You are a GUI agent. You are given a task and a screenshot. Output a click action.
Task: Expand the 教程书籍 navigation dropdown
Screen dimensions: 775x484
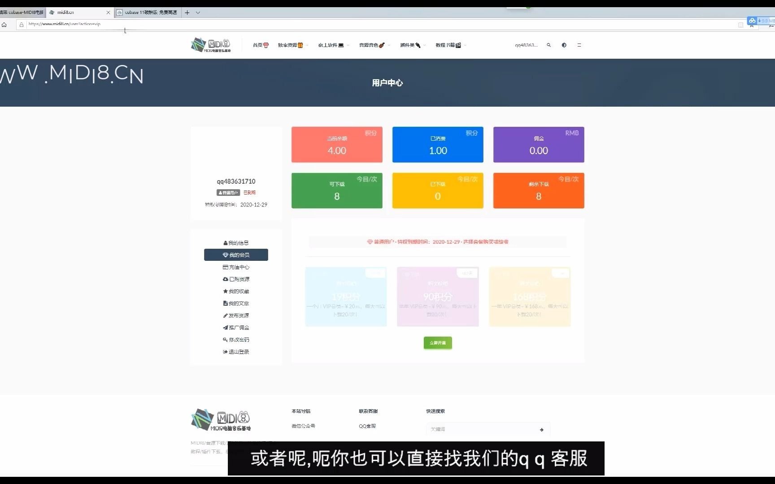coord(451,45)
